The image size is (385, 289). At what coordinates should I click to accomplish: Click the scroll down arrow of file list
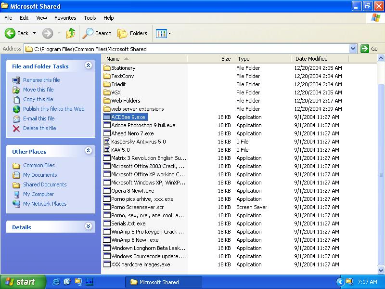pyautogui.click(x=381, y=270)
